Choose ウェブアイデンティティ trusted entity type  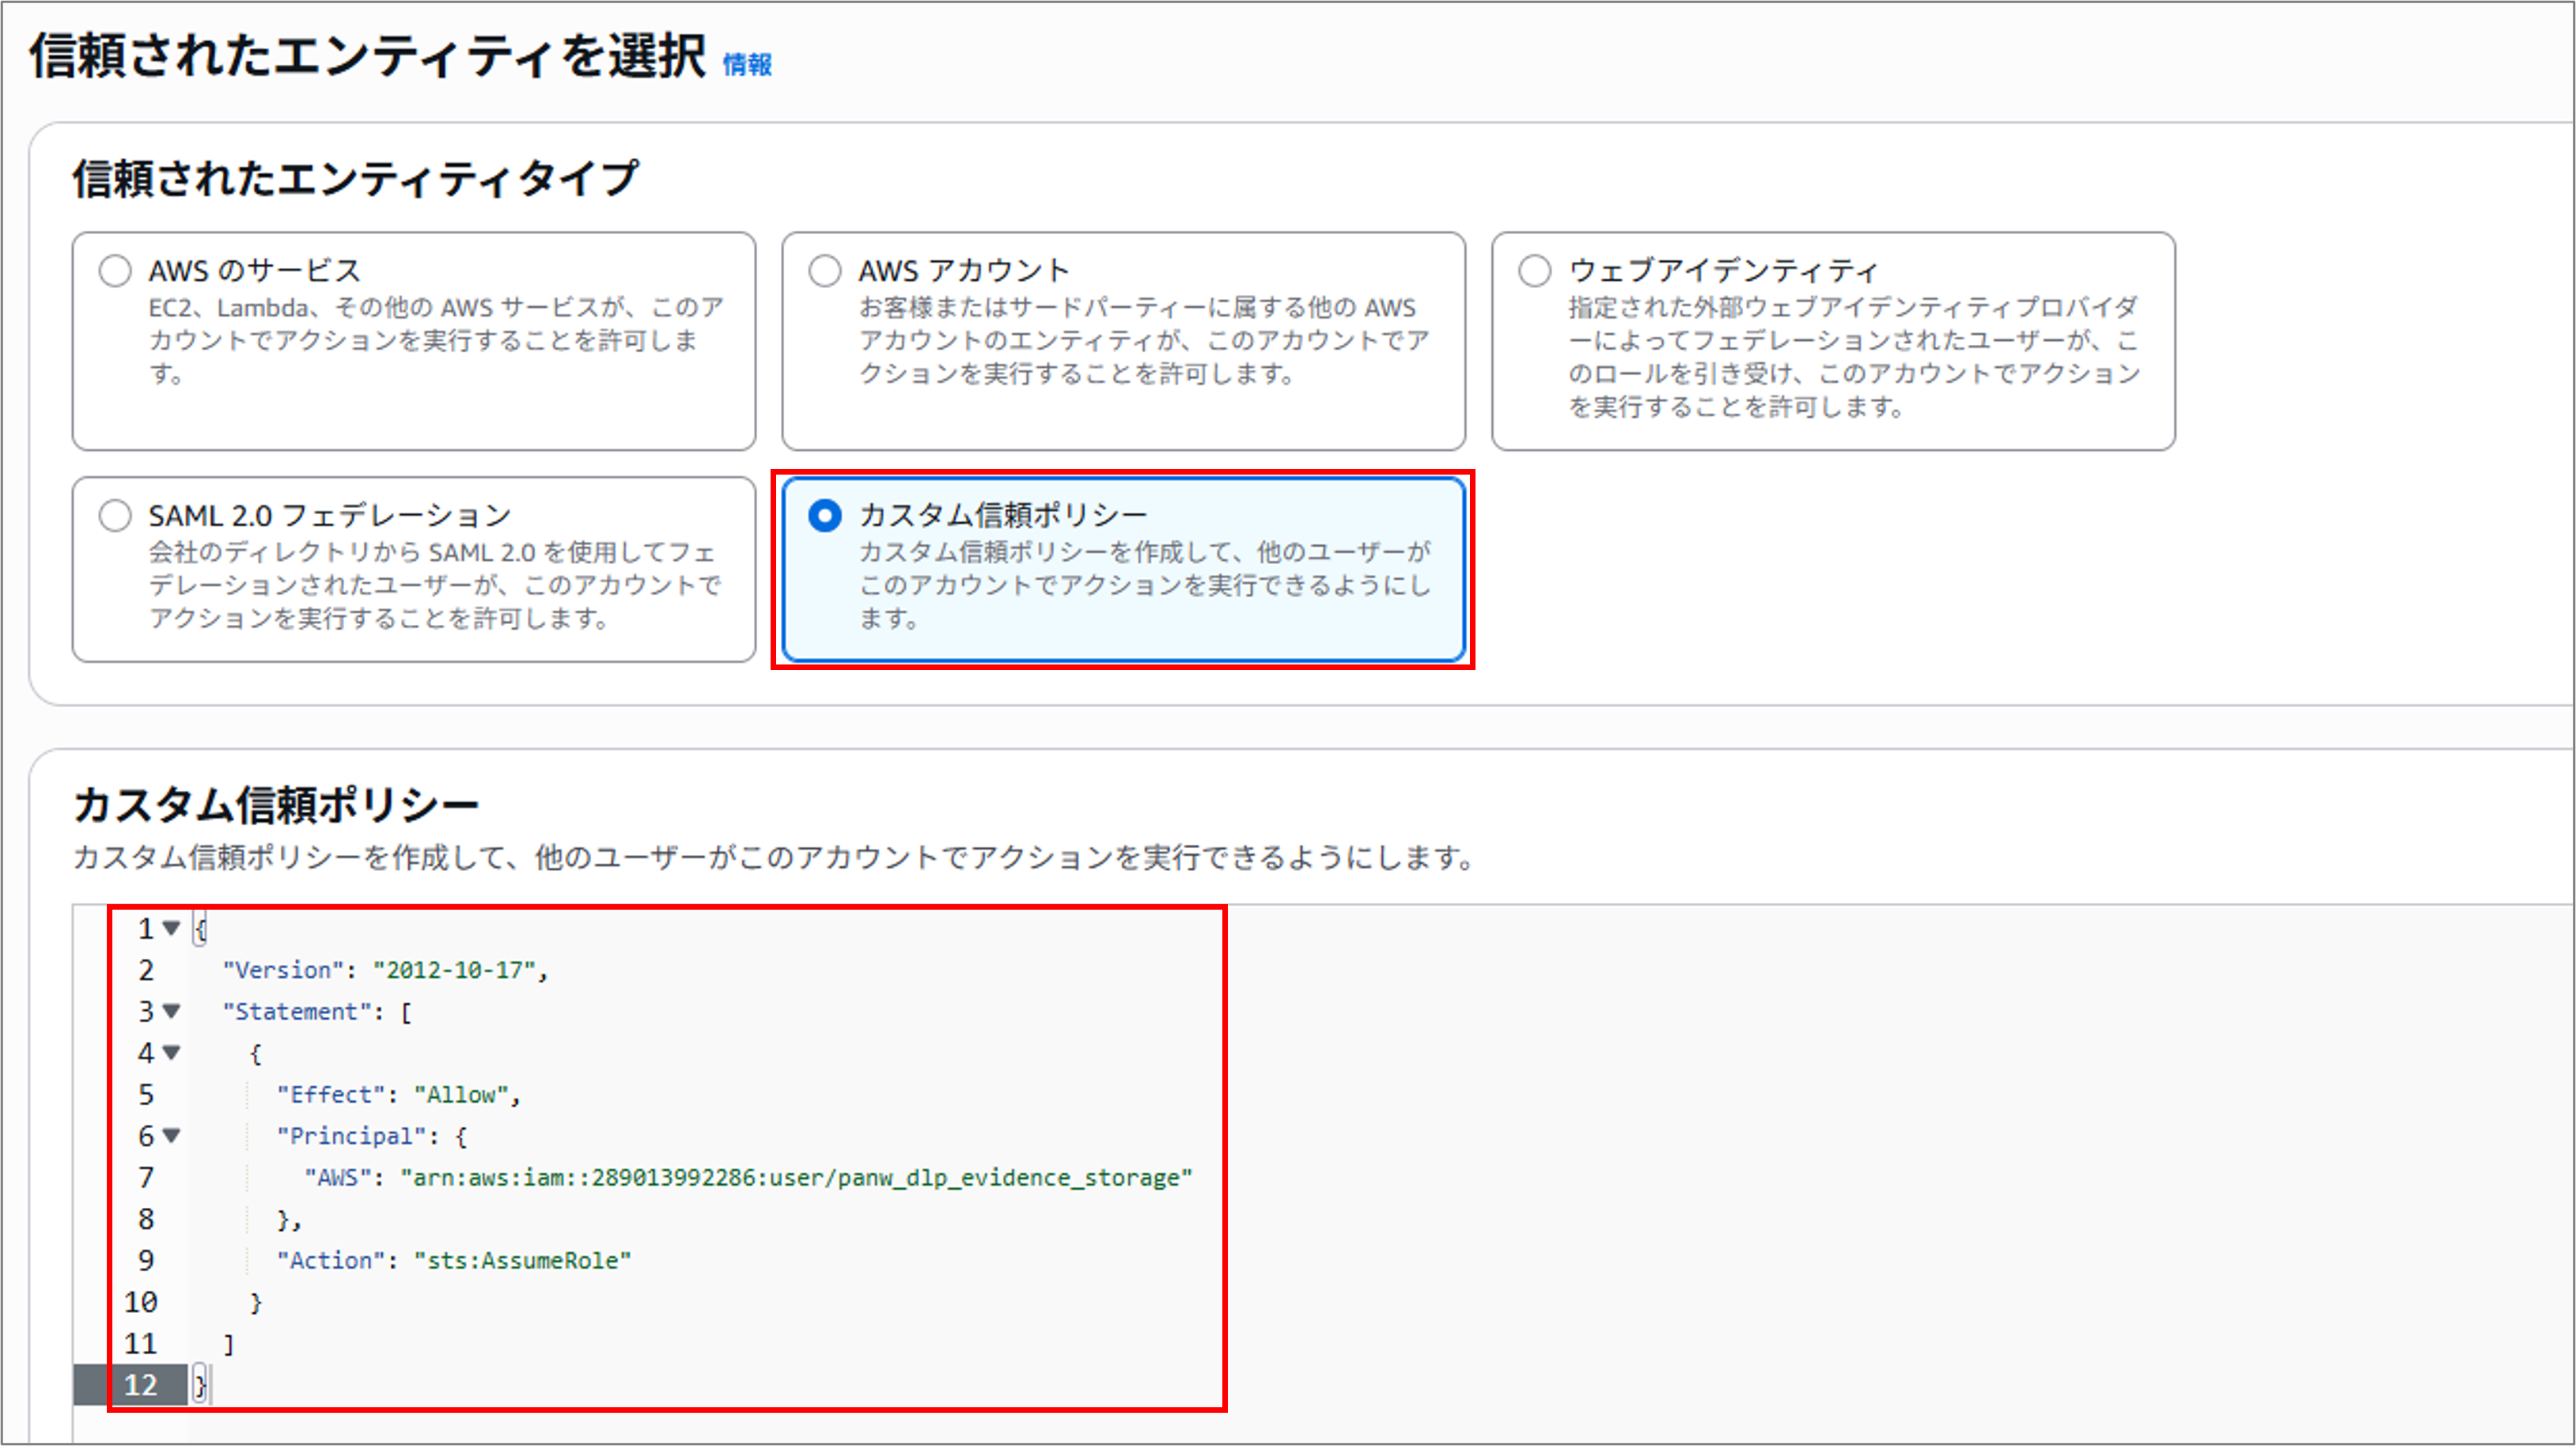pyautogui.click(x=1535, y=271)
